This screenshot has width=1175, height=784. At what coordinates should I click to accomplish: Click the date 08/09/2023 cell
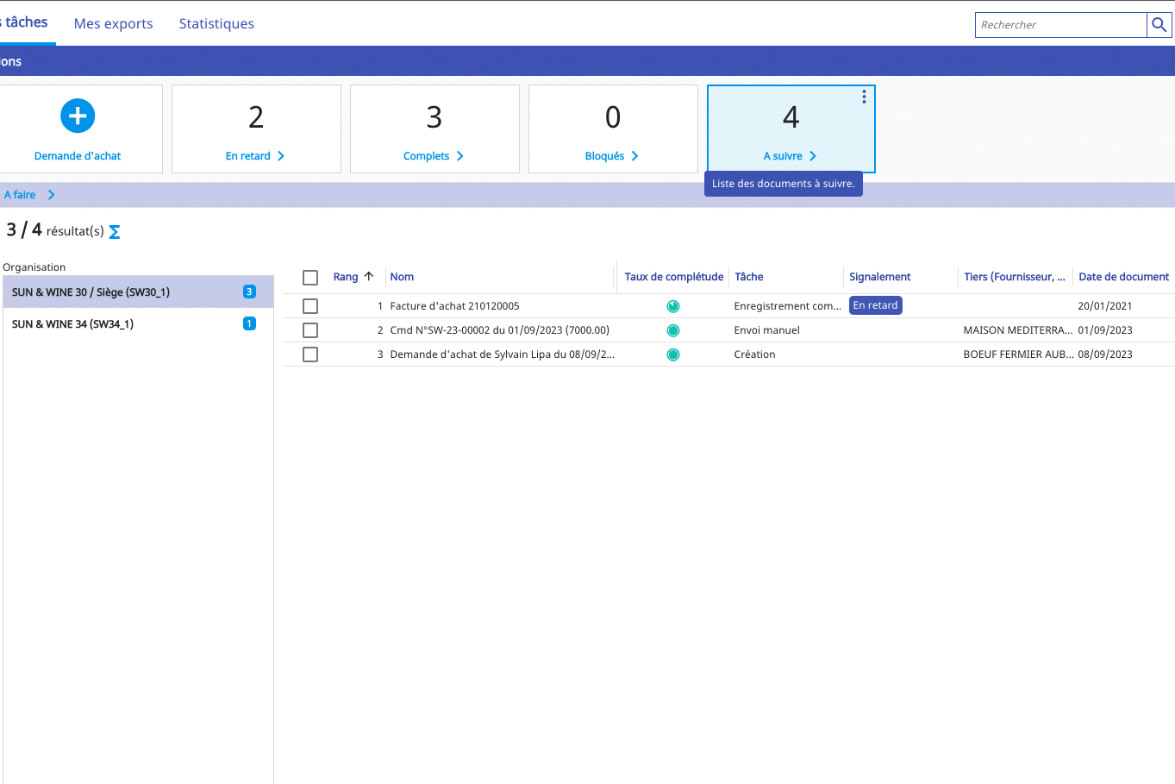pyautogui.click(x=1105, y=354)
